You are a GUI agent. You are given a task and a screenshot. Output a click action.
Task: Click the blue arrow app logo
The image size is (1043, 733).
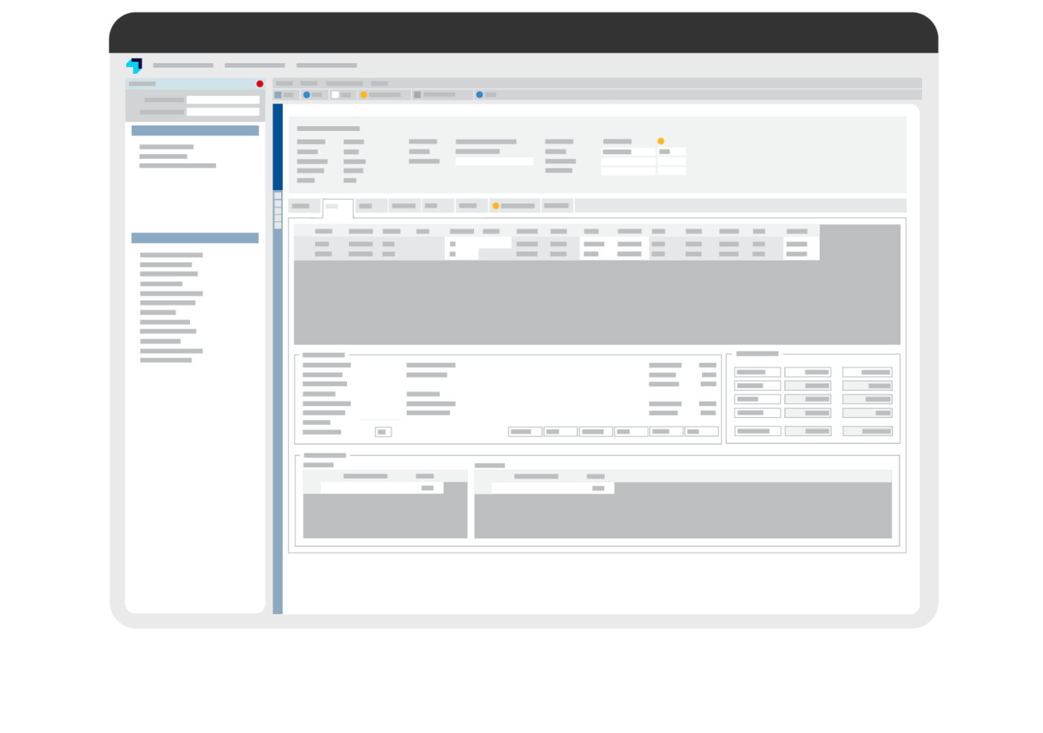tap(136, 65)
